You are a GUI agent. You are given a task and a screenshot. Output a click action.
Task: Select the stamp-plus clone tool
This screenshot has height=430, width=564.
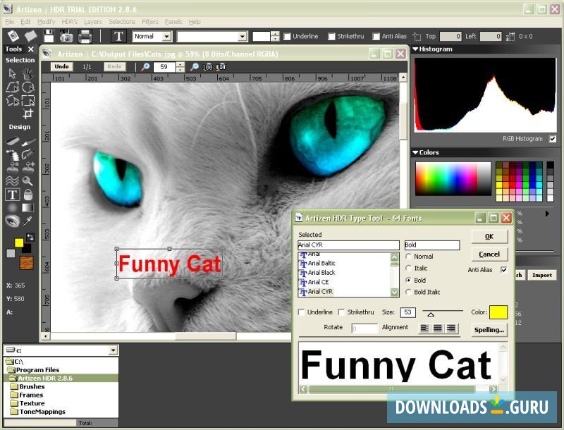click(x=28, y=167)
